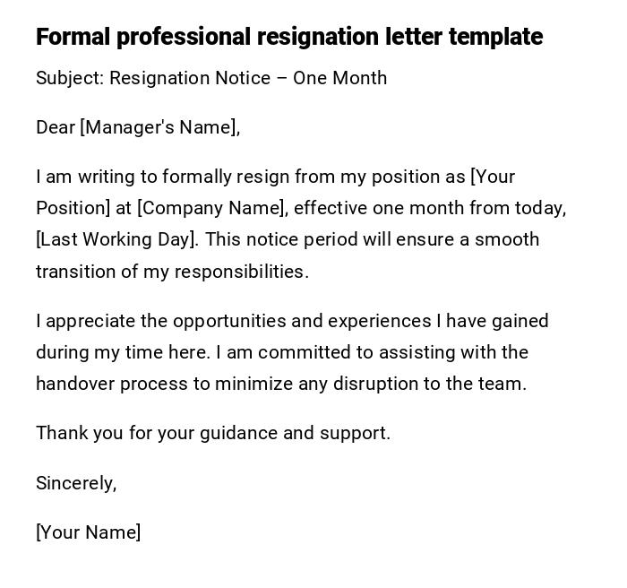
Task: Place cursor on the word 'smooth'
Action: (507, 239)
